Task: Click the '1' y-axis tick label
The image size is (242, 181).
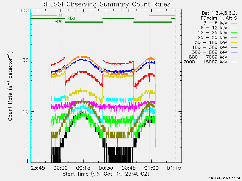Action: tap(28, 161)
